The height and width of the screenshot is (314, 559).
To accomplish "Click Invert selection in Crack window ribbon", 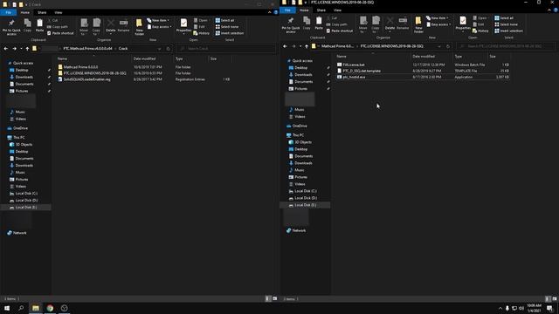I will tap(230, 33).
